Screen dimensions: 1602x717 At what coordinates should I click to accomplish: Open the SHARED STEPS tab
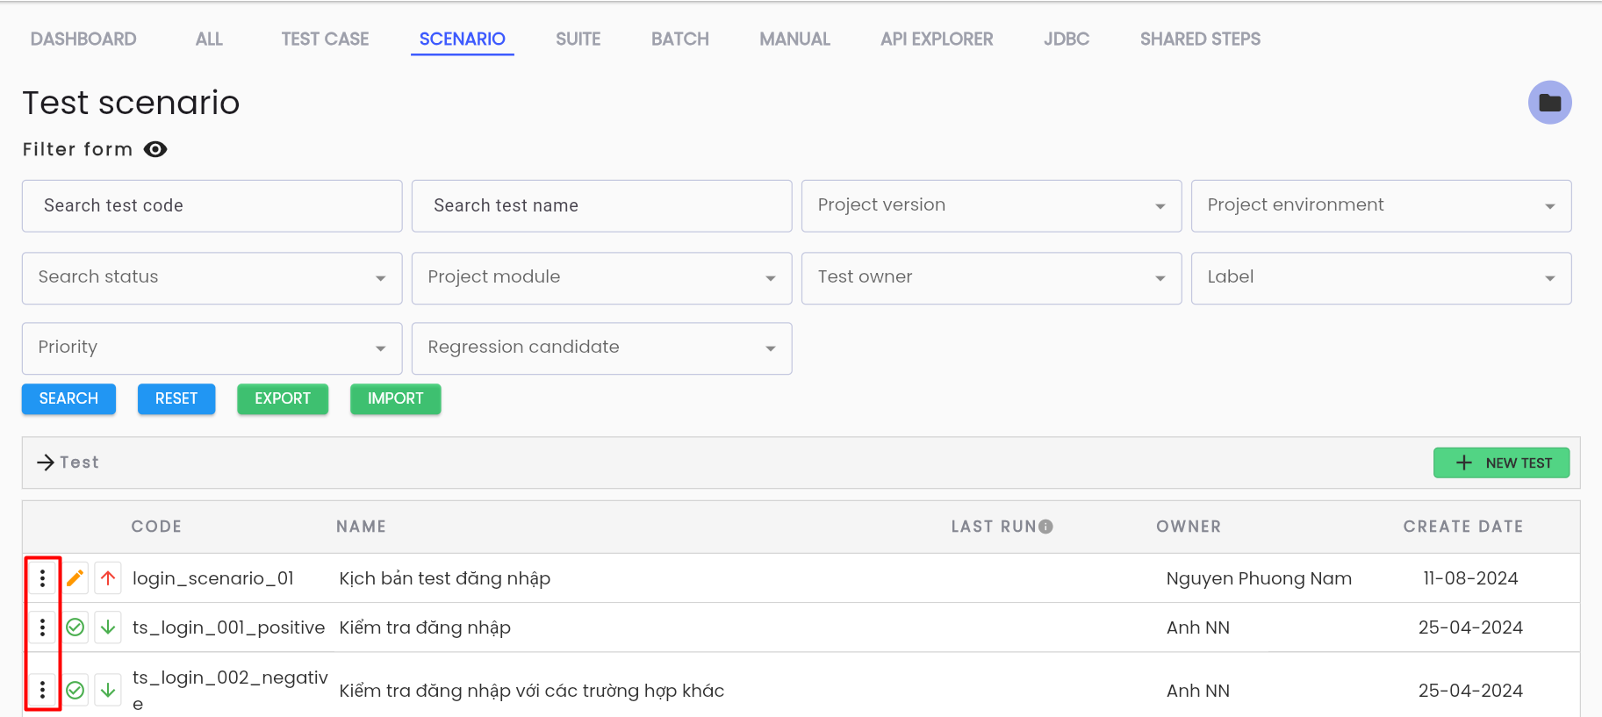pyautogui.click(x=1200, y=39)
